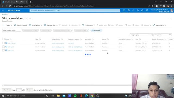The image size is (174, 98).
Task: Open the Feedback icon in the top bar
Action: (147, 10)
